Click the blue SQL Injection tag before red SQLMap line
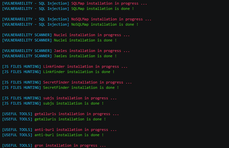The width and height of the screenshot is (229, 148). (35, 3)
